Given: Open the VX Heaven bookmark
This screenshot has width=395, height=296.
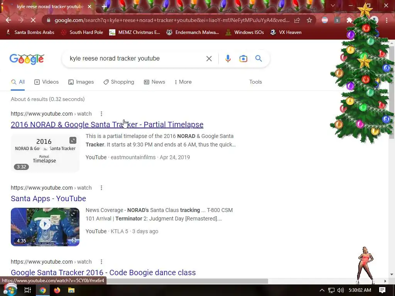Looking at the screenshot, I should (x=286, y=32).
